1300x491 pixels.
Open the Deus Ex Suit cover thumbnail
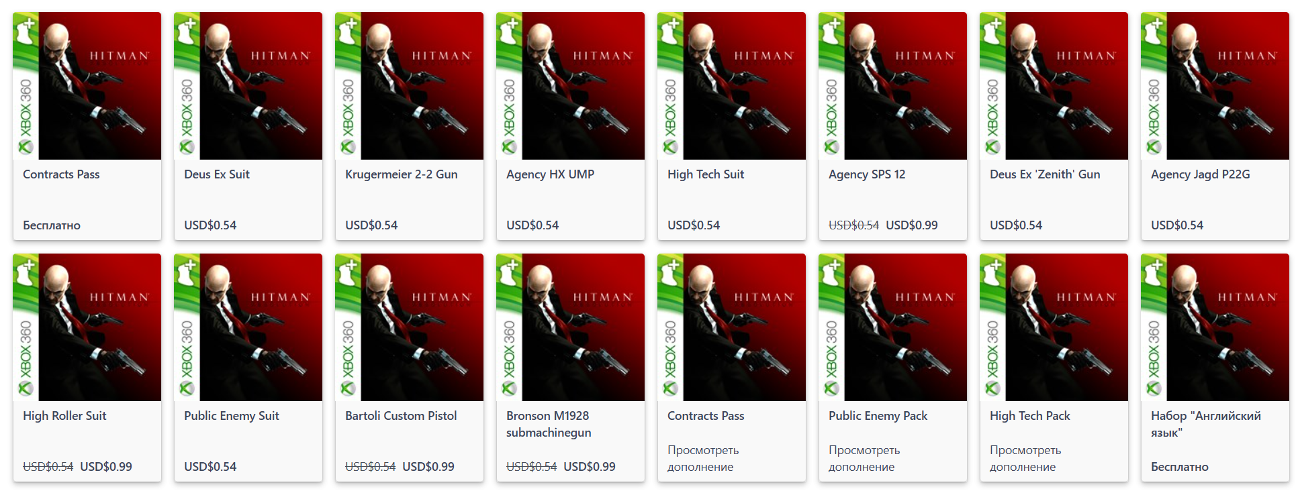(x=248, y=86)
